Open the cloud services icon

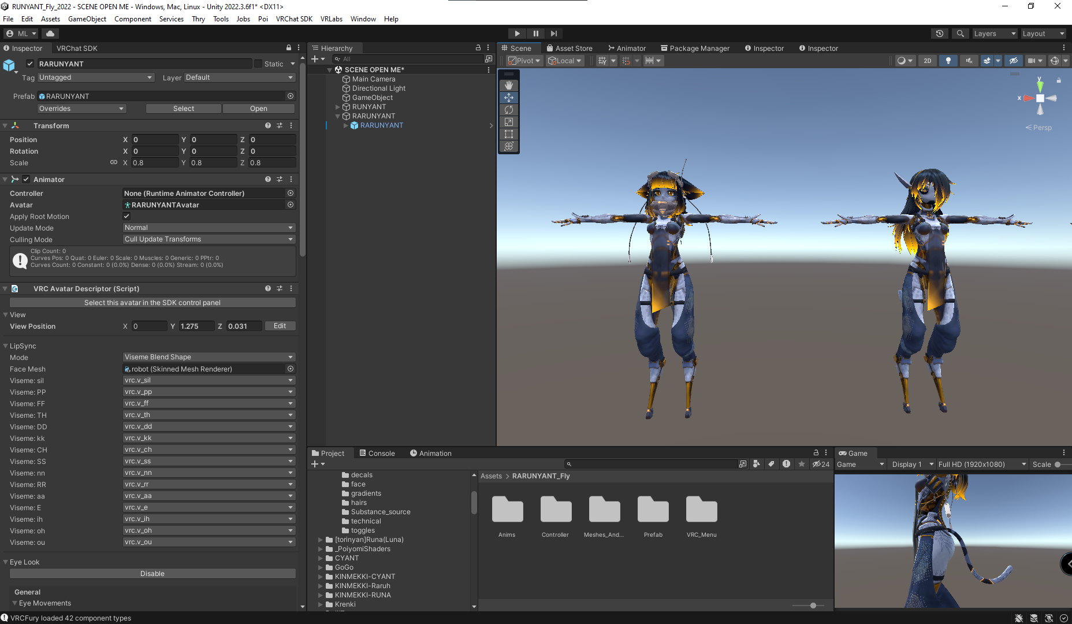50,34
